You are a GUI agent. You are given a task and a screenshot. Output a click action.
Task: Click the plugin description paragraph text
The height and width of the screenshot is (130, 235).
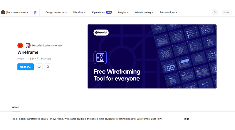87,119
